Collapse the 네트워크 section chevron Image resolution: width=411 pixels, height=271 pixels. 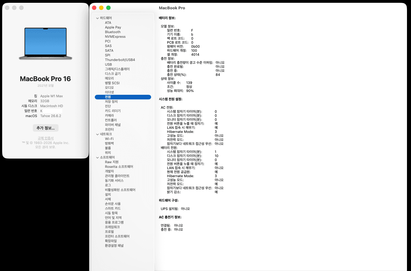point(98,134)
